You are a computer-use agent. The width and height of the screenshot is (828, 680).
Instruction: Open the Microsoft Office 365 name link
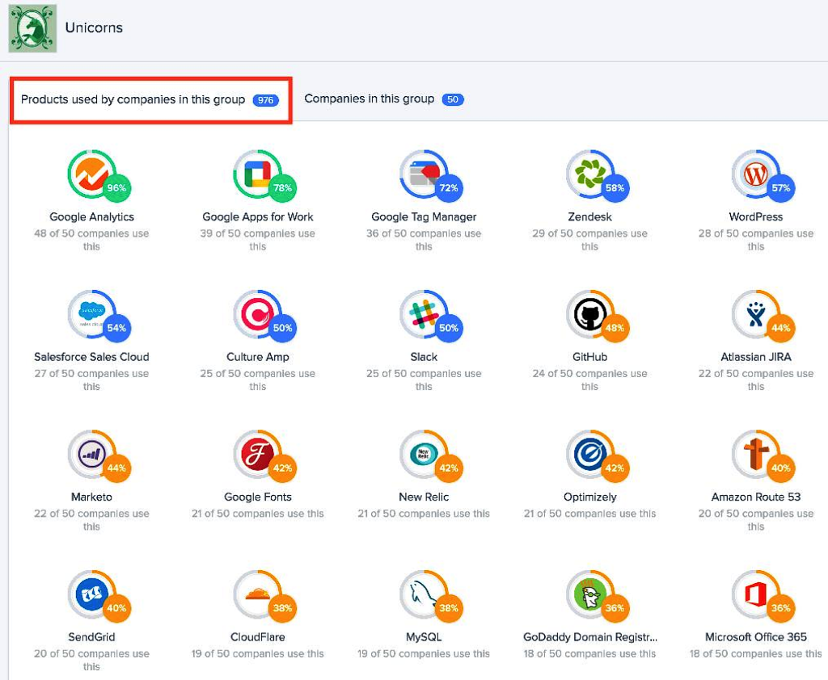[756, 637]
